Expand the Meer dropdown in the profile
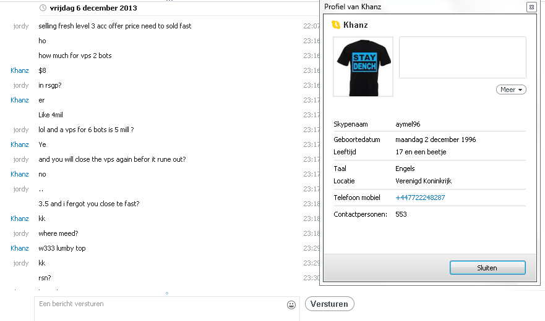The width and height of the screenshot is (545, 321). tap(511, 90)
